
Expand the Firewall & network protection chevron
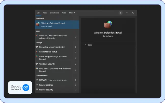(x=76, y=47)
